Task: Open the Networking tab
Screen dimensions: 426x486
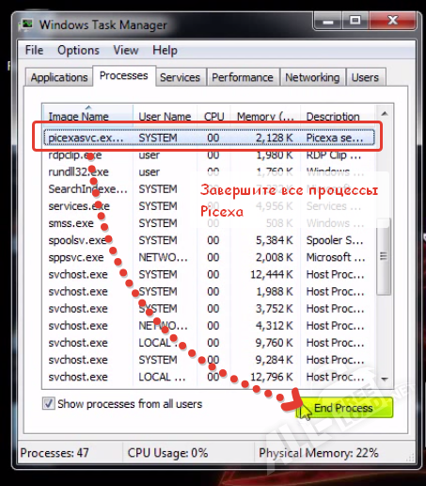Action: coord(312,77)
